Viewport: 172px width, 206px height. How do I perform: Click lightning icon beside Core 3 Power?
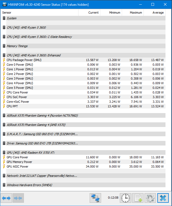point(4,78)
